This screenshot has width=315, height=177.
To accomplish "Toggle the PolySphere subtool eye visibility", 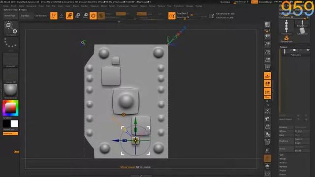I will [x=308, y=50].
